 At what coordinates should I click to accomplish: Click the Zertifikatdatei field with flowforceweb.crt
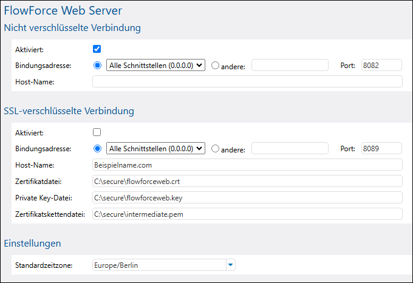tap(247, 181)
